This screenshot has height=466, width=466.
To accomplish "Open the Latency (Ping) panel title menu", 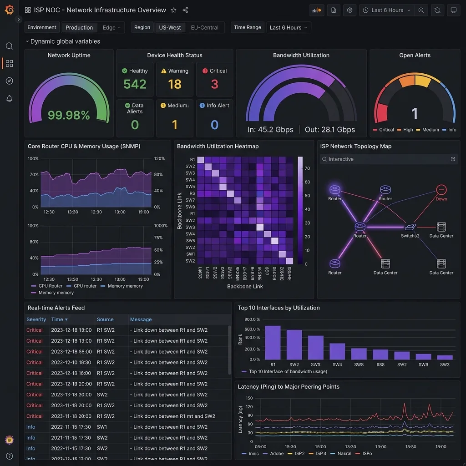I will click(x=288, y=387).
